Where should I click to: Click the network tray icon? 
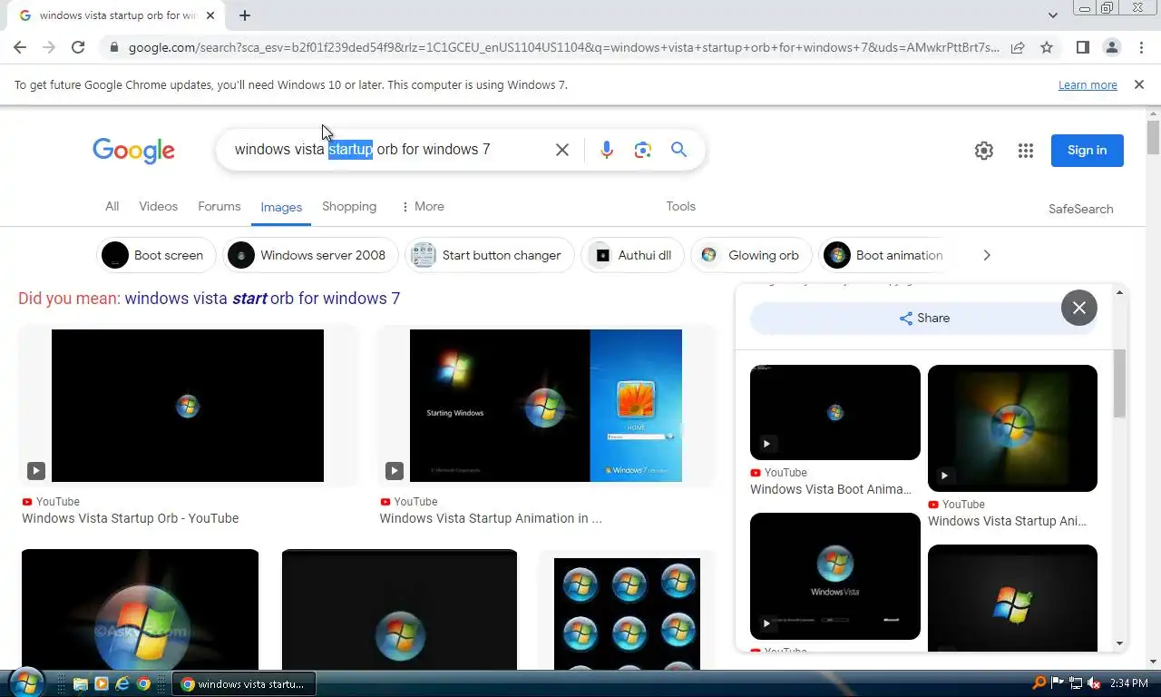click(1076, 683)
